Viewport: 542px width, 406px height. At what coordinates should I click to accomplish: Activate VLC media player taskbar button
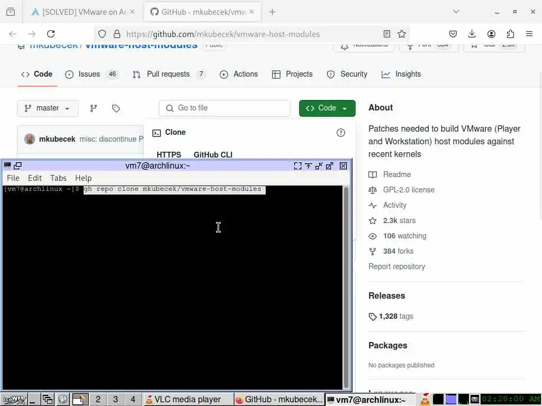point(188,400)
